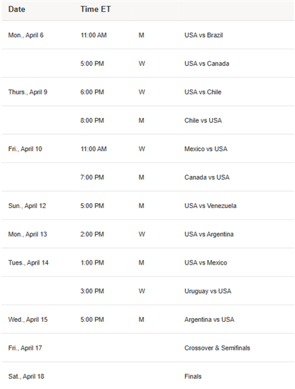
Task: Select the Mexico vs USA match
Action: click(206, 149)
